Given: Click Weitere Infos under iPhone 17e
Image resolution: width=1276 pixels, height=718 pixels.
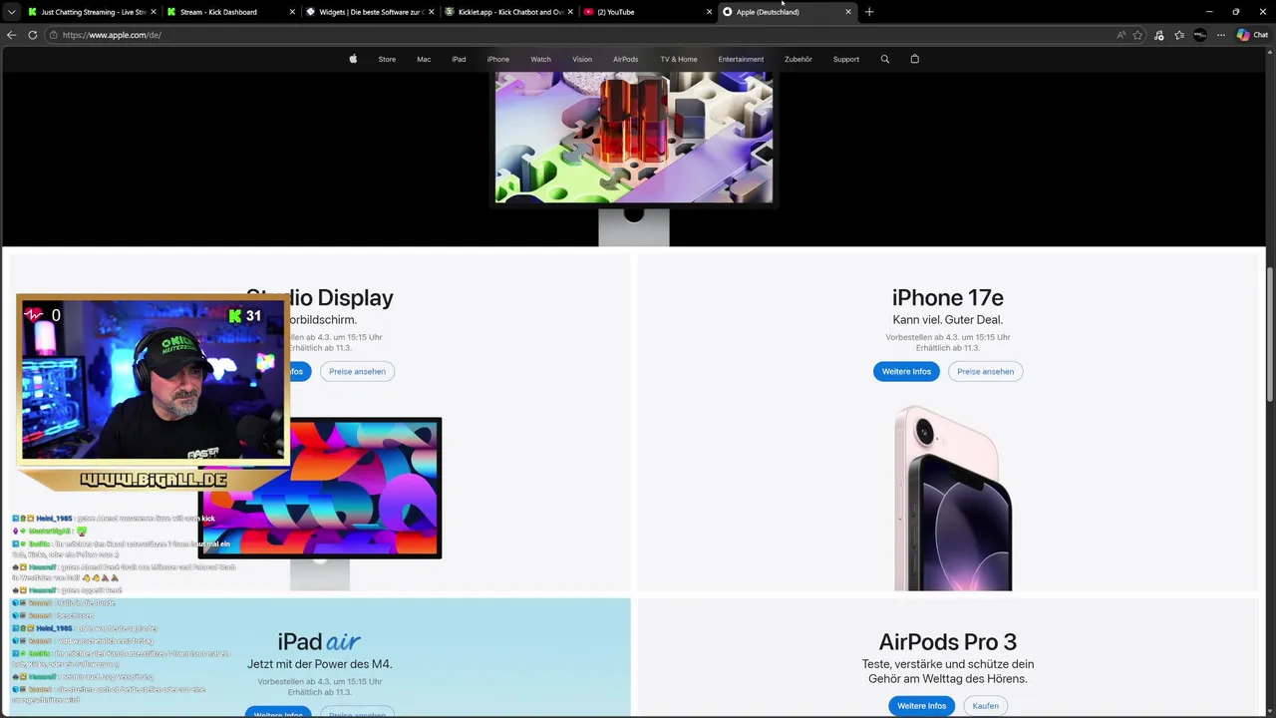Looking at the screenshot, I should [x=906, y=371].
